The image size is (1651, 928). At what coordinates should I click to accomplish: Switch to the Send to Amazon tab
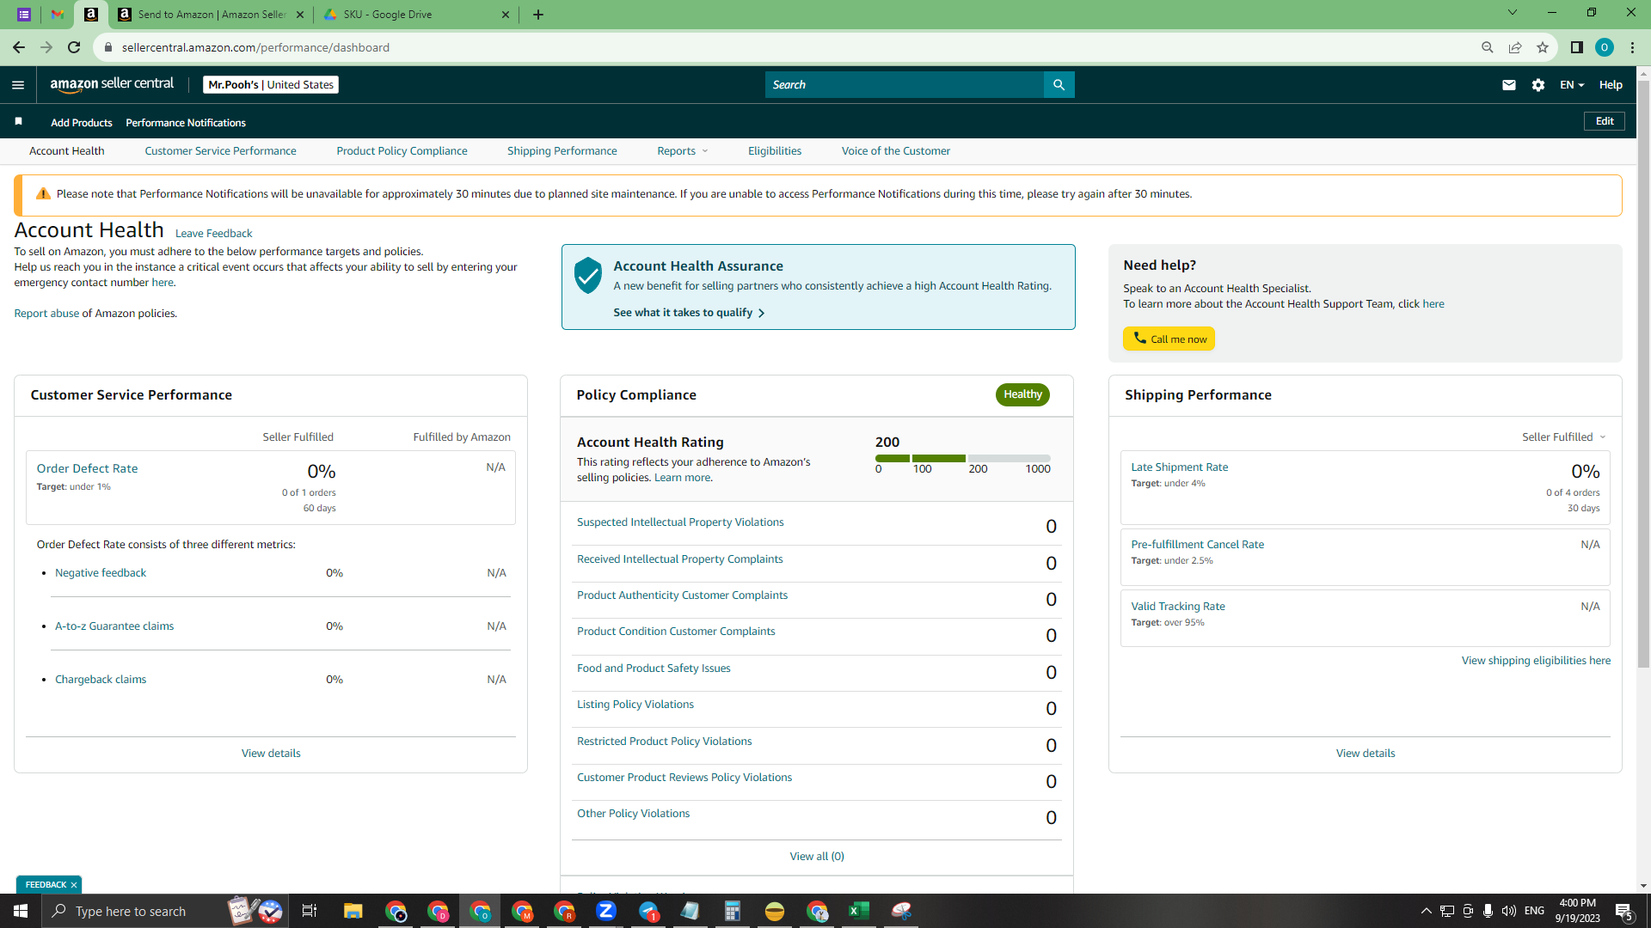point(210,15)
